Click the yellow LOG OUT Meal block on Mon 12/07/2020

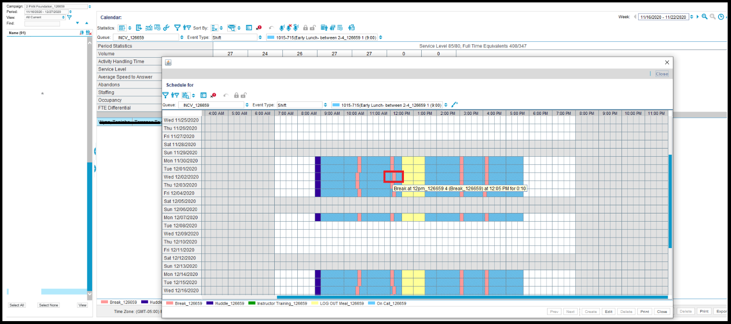pyautogui.click(x=413, y=217)
